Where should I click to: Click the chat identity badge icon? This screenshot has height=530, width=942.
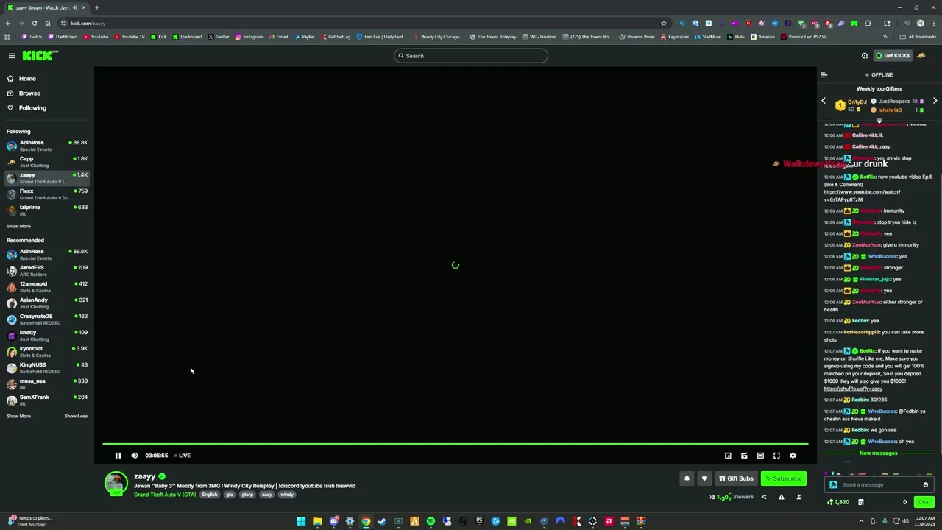click(833, 484)
